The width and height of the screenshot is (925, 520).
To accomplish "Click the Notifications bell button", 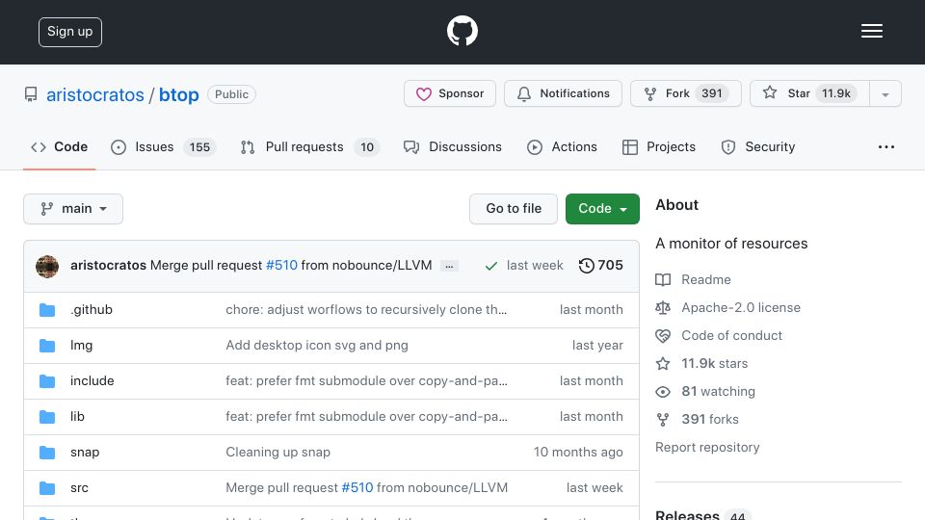I will pos(563,93).
